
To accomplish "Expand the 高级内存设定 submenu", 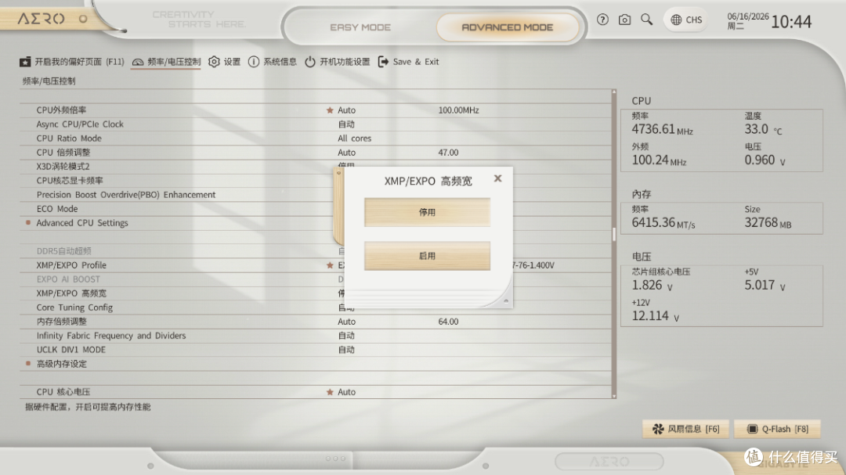I will pyautogui.click(x=316, y=364).
